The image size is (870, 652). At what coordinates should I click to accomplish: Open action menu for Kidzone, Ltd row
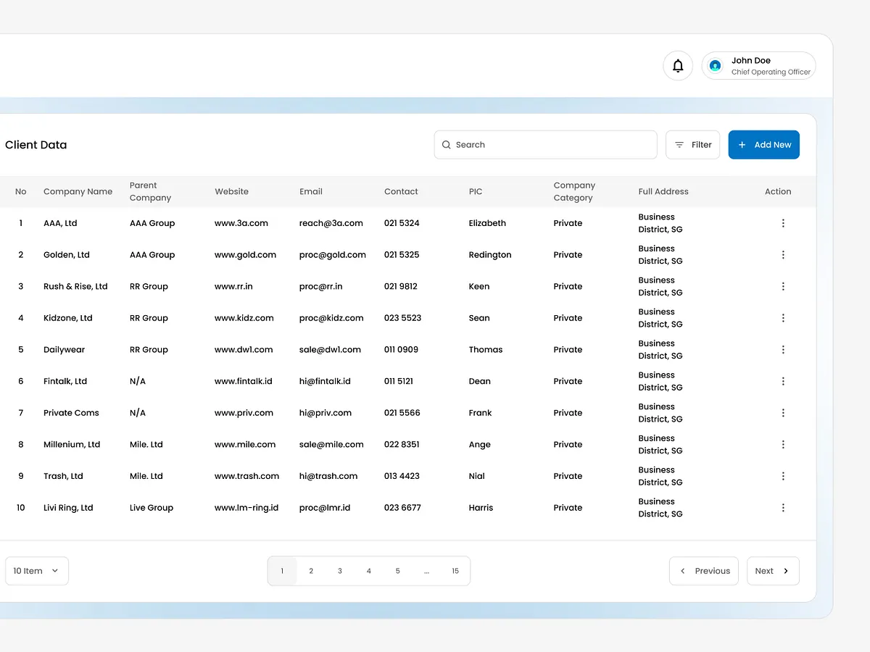(783, 318)
